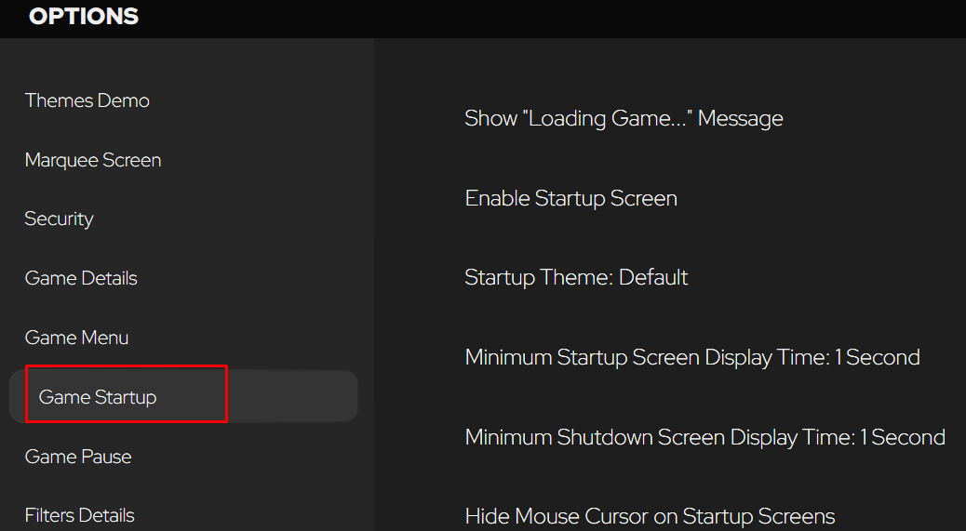Open Filters Details in the sidebar
The width and height of the screenshot is (966, 531).
pyautogui.click(x=79, y=515)
